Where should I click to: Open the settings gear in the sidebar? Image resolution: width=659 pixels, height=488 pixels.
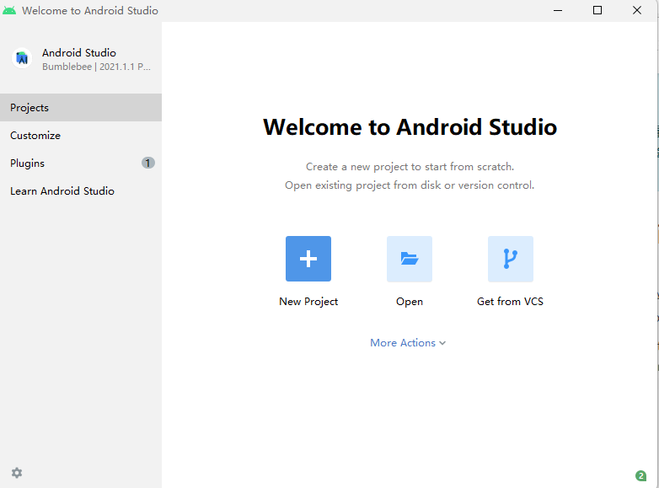[17, 473]
